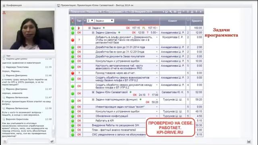Click accepted value 59:20 in Задачи повторяющиеся row

pos(199,99)
